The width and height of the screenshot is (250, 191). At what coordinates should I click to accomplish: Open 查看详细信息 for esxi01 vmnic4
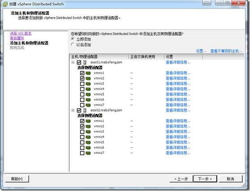178,89
